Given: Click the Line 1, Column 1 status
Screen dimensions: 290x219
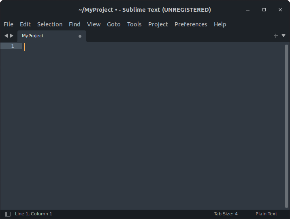Looking at the screenshot, I should pos(34,214).
